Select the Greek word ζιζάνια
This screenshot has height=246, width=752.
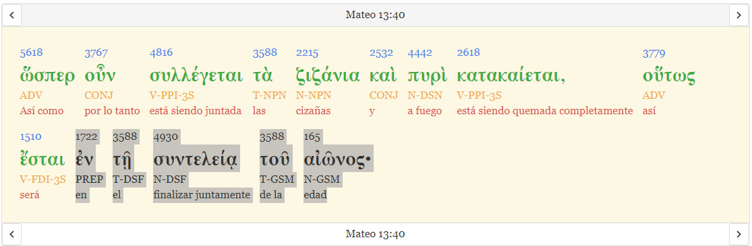pos(328,75)
